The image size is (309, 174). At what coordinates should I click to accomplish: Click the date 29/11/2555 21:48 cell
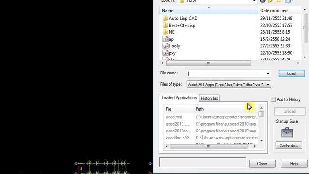(x=276, y=18)
